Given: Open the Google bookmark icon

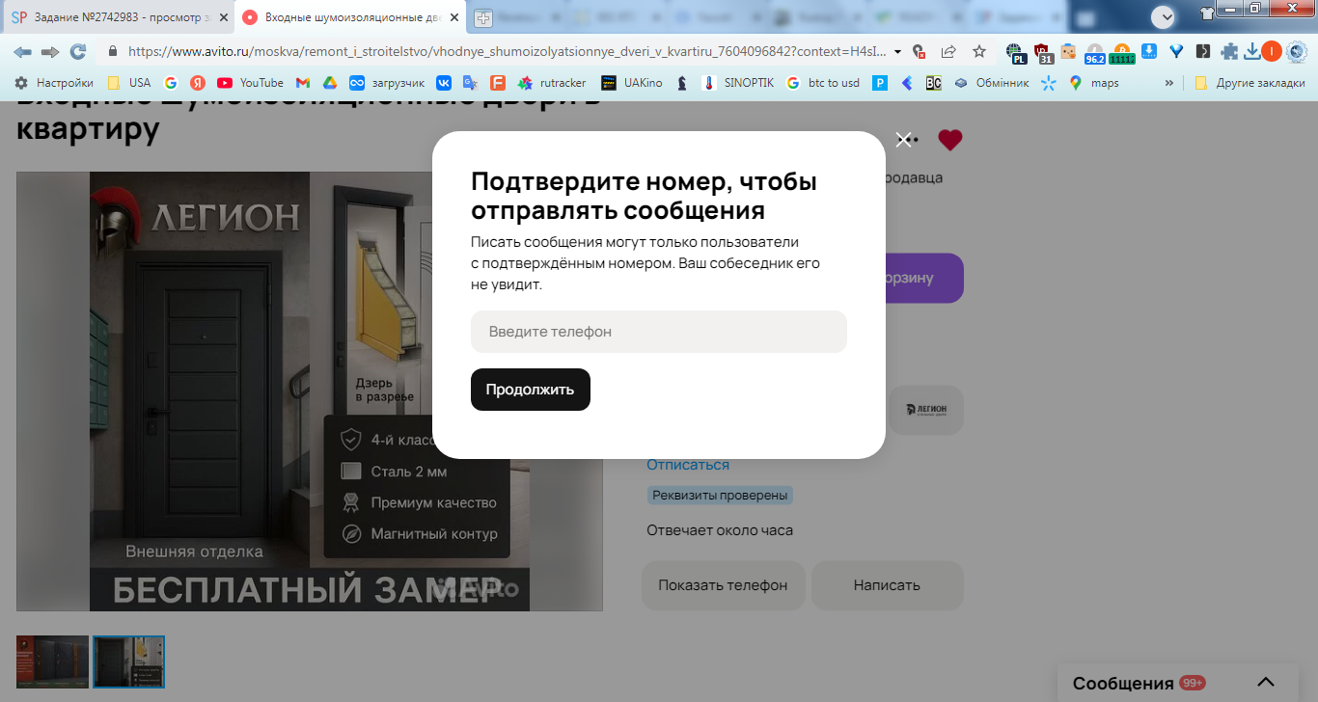Looking at the screenshot, I should coord(171,83).
